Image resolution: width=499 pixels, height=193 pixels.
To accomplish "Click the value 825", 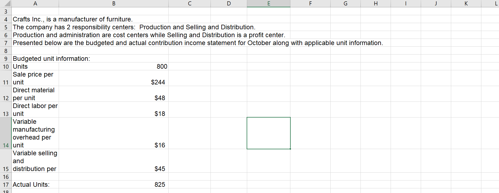I will point(160,185).
